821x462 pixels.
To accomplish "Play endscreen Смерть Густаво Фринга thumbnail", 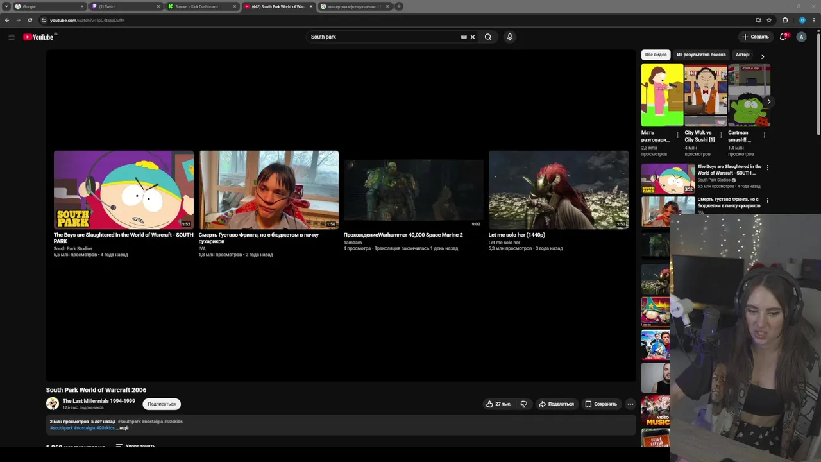I will tap(269, 190).
